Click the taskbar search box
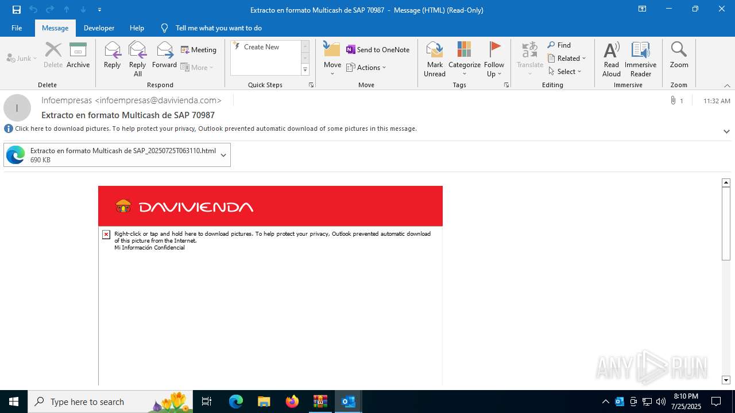 (111, 402)
